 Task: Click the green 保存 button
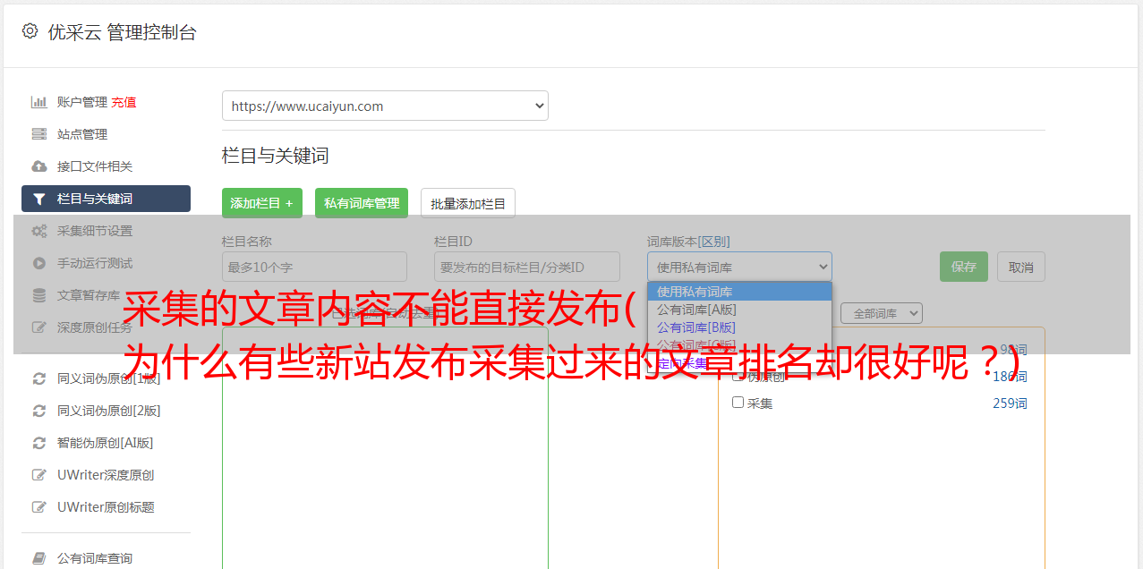pyautogui.click(x=964, y=267)
